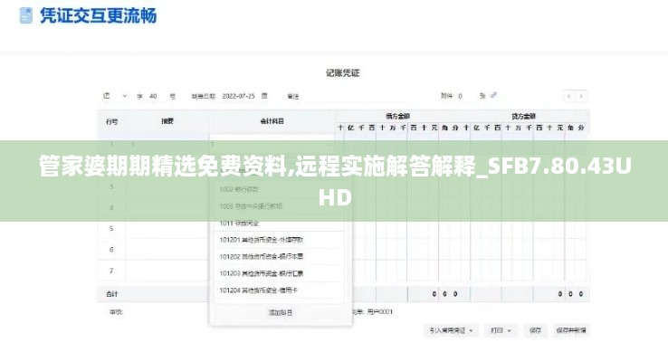Choose 101204 其他货币资金-信用卡 in the list
Screen dimensions: 668x362
279,290
